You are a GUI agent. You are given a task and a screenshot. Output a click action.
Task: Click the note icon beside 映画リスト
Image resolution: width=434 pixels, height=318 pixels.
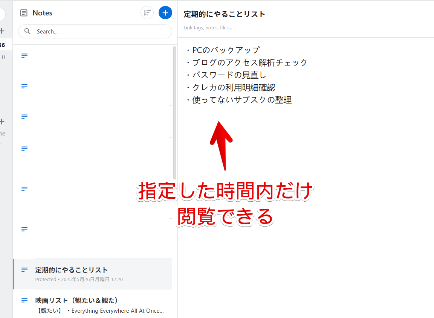point(24,300)
